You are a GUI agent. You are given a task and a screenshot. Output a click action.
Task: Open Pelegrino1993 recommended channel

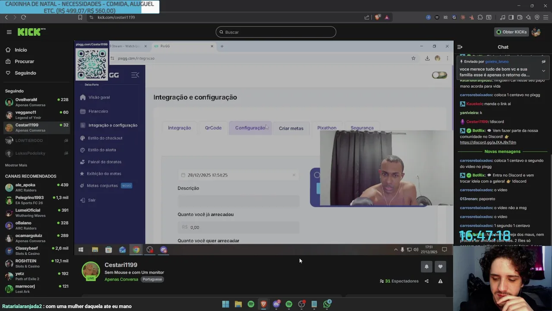(37, 200)
